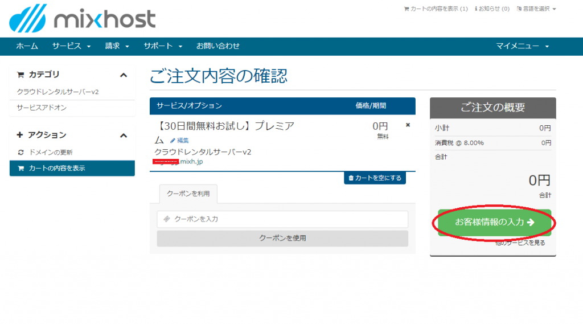Click the クーポンを入力 input field
Screen dimensions: 583x324
coord(282,219)
